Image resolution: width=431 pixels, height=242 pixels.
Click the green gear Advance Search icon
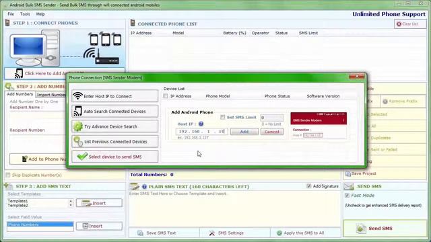pyautogui.click(x=78, y=126)
